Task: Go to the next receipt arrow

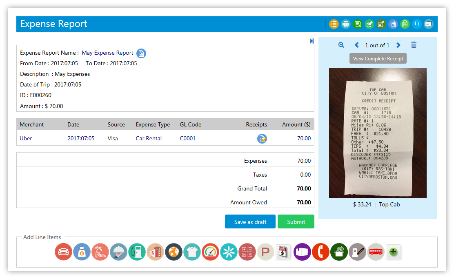Action: 398,45
